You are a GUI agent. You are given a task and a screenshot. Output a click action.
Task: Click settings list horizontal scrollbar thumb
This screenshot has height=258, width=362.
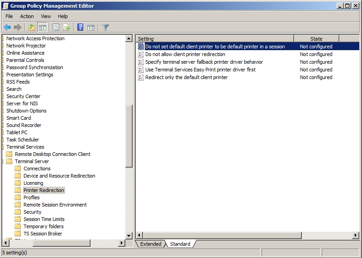222,235
